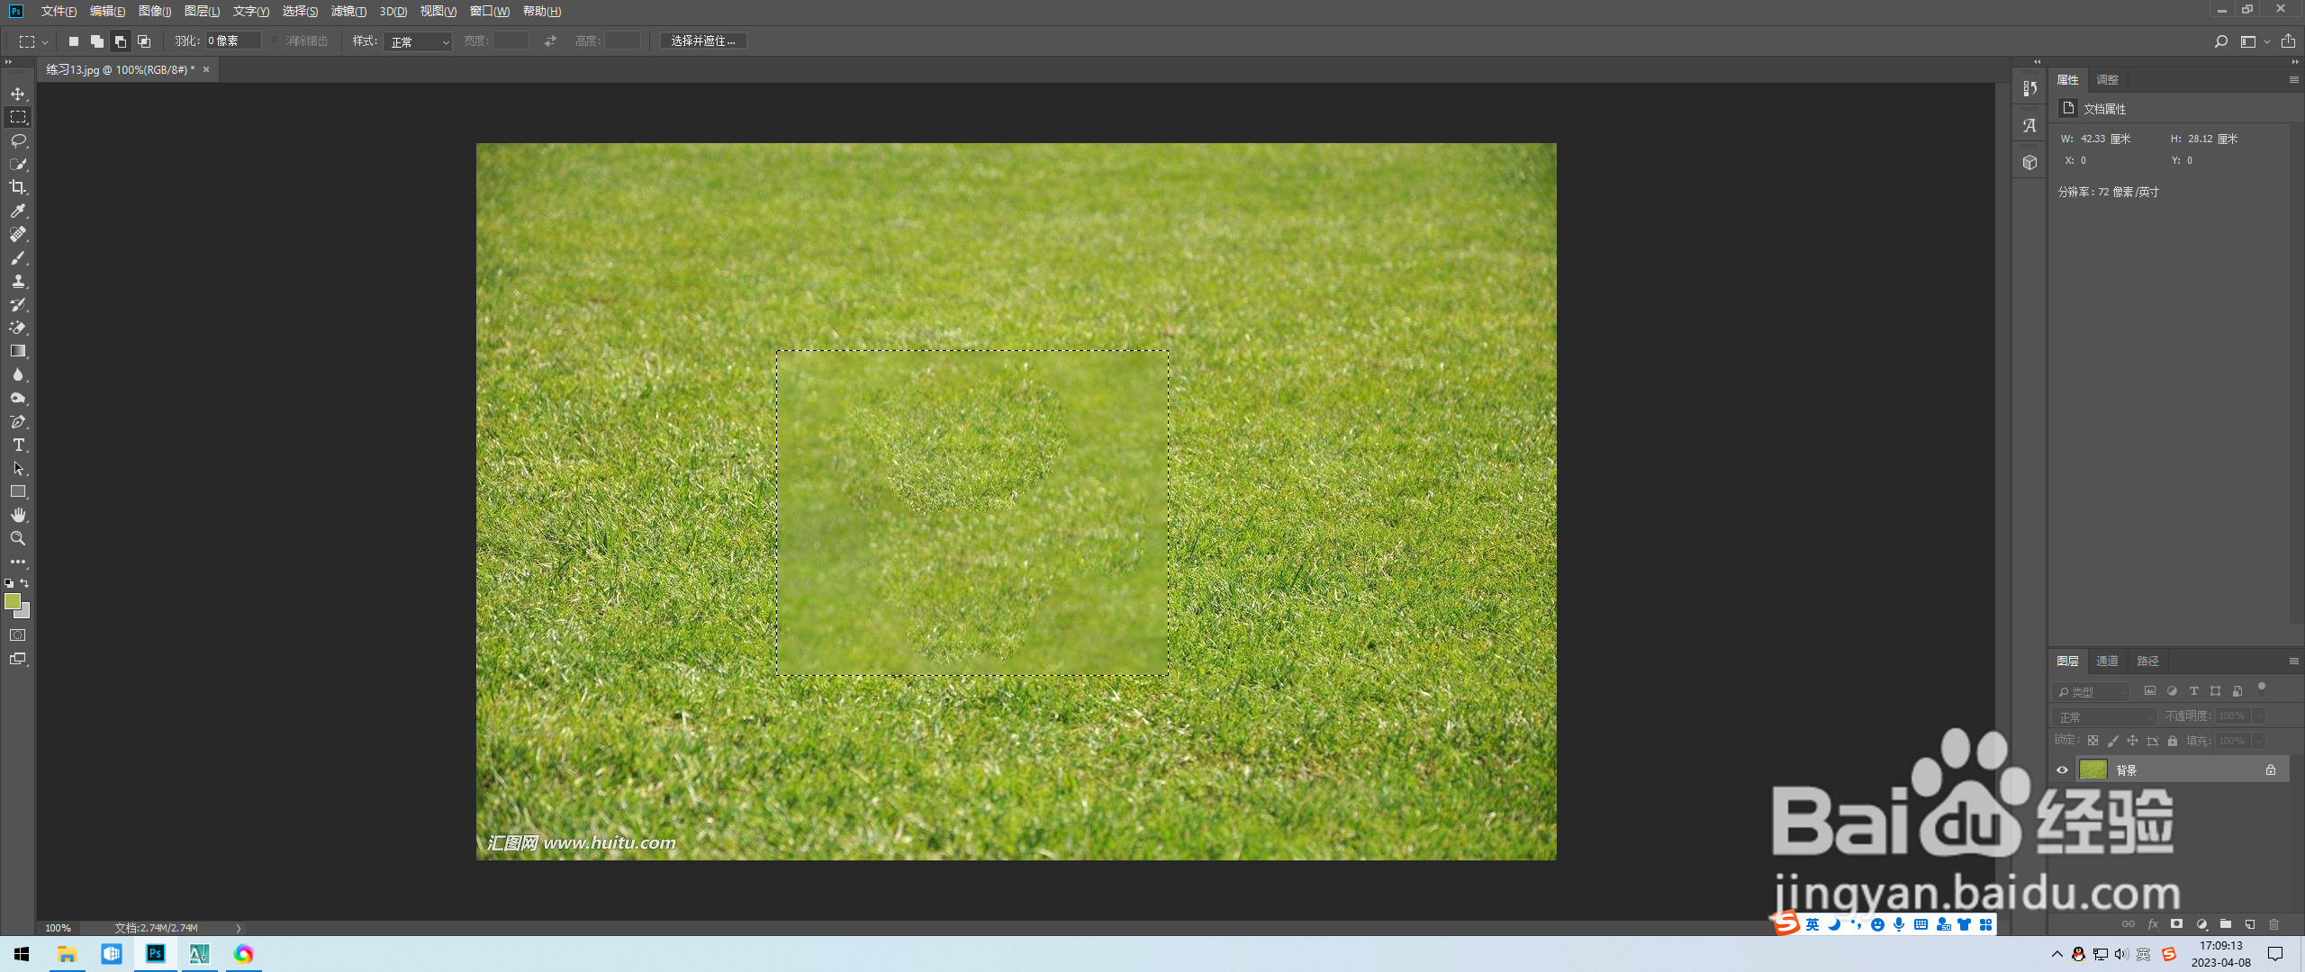Viewport: 2305px width, 972px height.
Task: Select the Gradient tool
Action: tap(18, 351)
